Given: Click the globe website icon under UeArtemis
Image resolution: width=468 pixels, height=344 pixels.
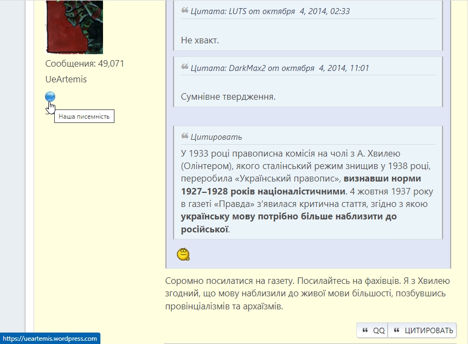Looking at the screenshot, I should pyautogui.click(x=50, y=96).
